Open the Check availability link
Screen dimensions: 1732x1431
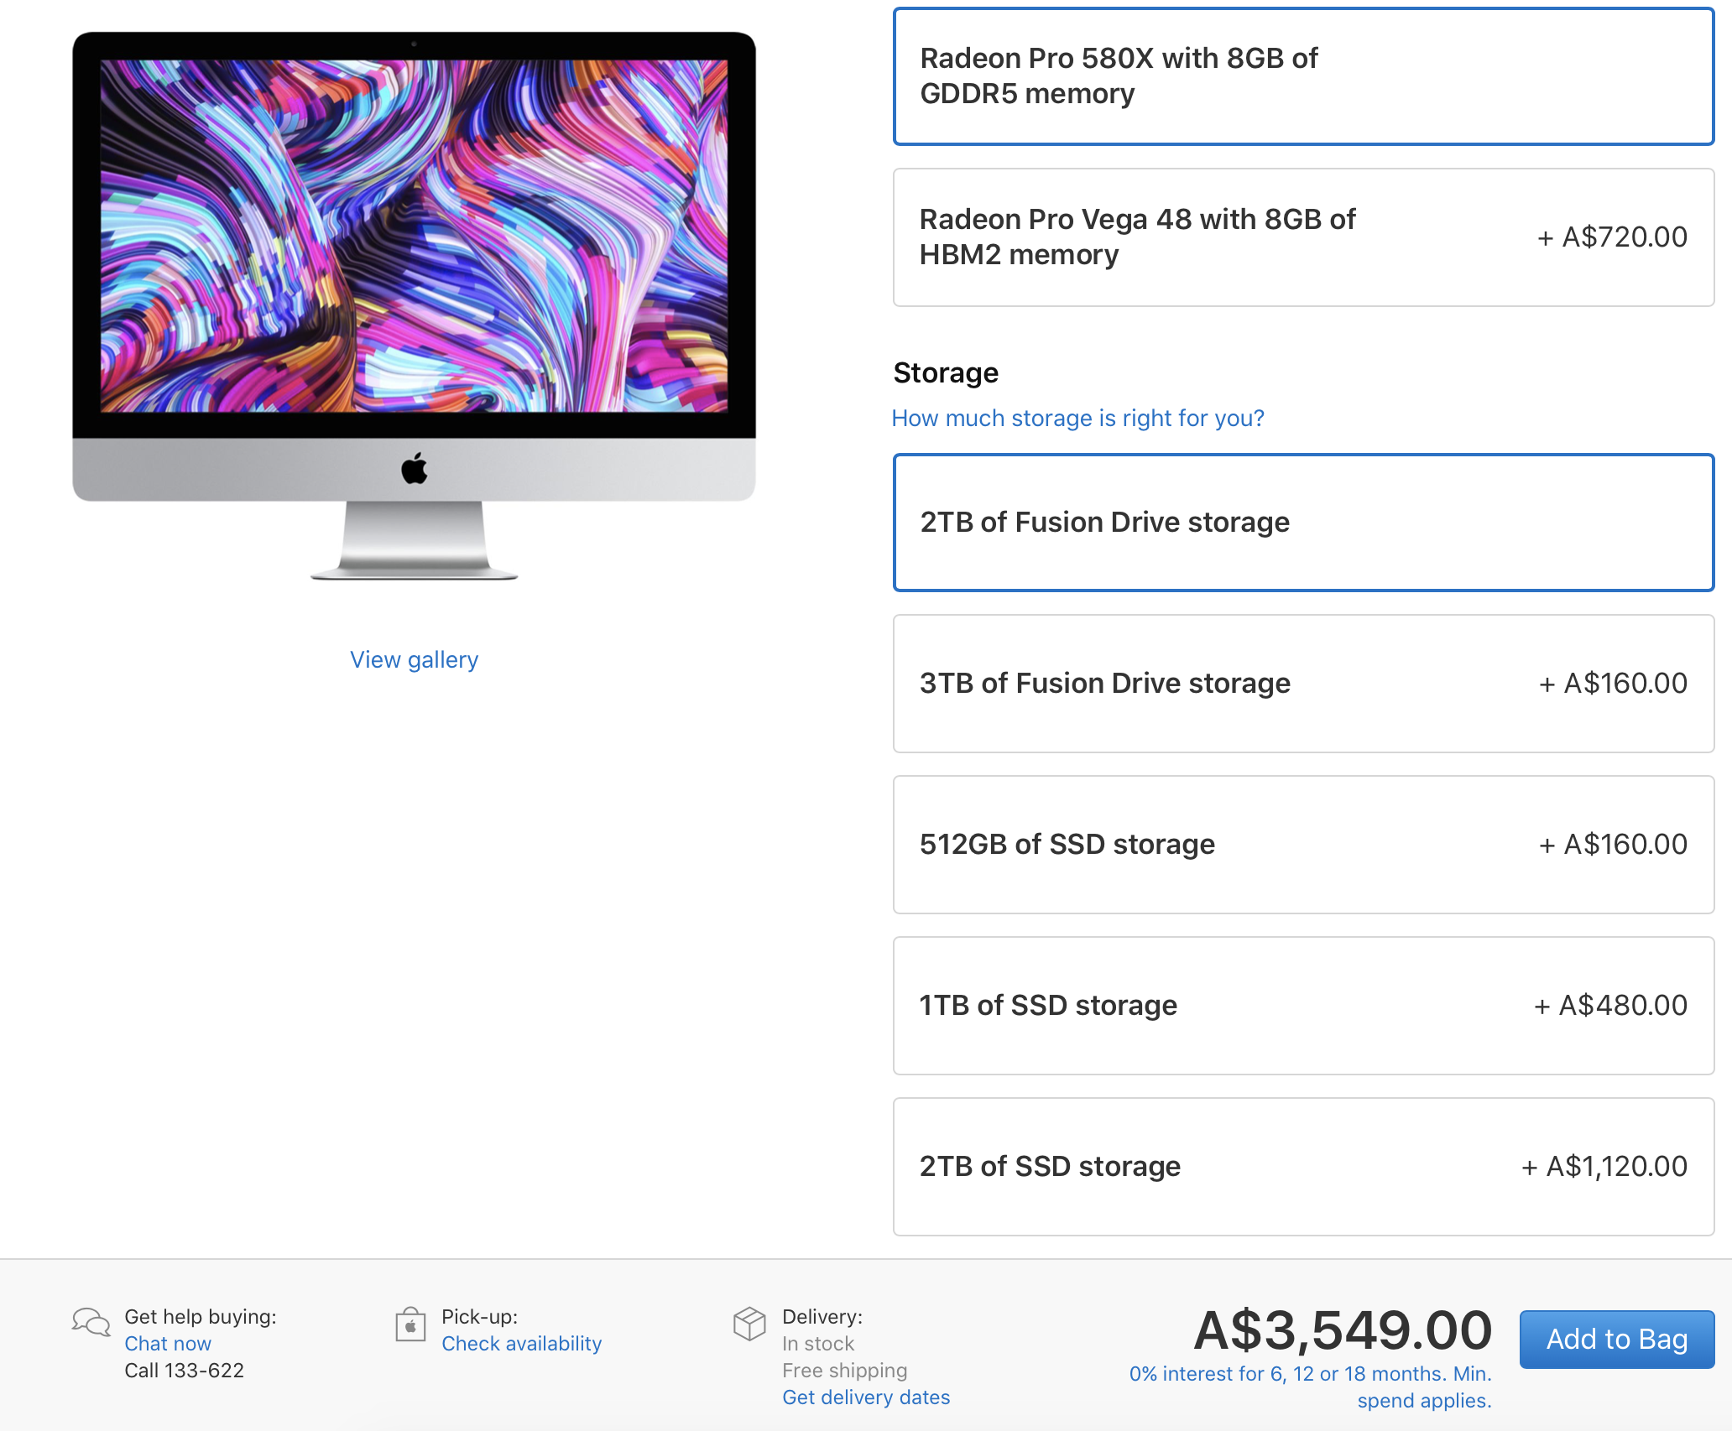tap(522, 1344)
